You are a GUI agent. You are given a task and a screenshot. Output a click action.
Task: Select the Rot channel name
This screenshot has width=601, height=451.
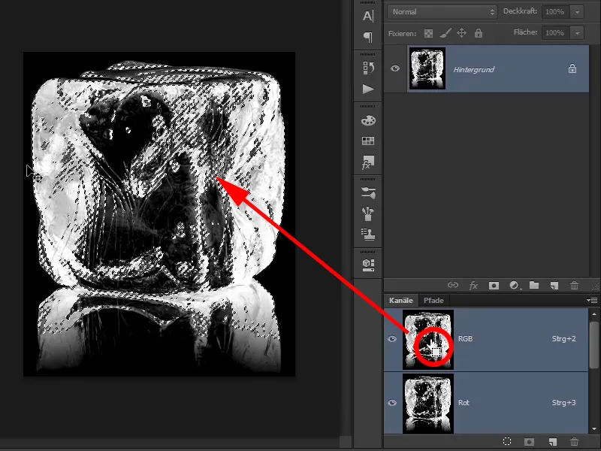[464, 403]
